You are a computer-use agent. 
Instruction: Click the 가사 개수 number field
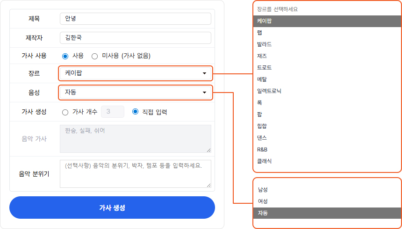tap(113, 112)
